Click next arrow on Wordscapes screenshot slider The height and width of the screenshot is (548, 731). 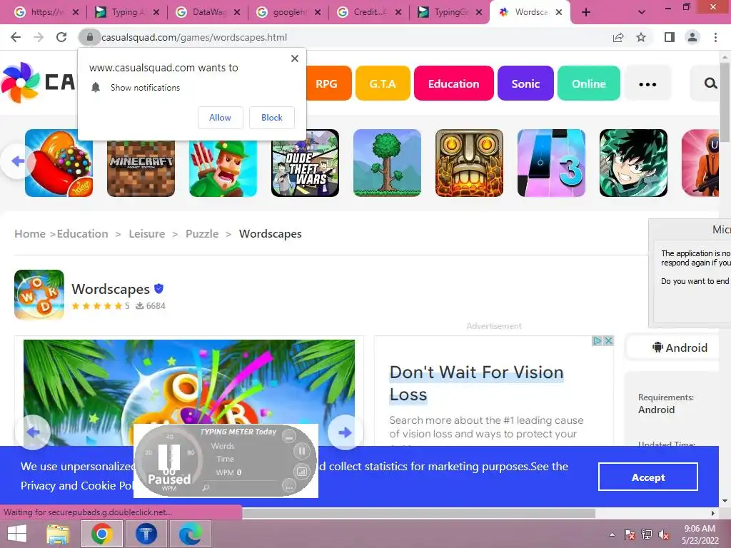click(345, 432)
